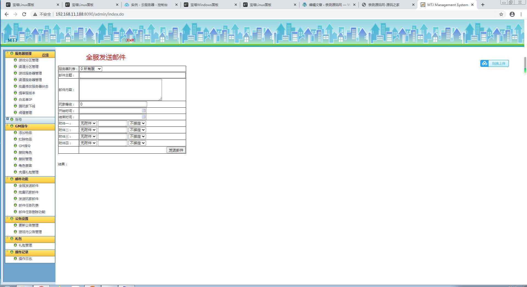Open the 附件一 attachment type dropdown
The width and height of the screenshot is (527, 287).
click(88, 123)
